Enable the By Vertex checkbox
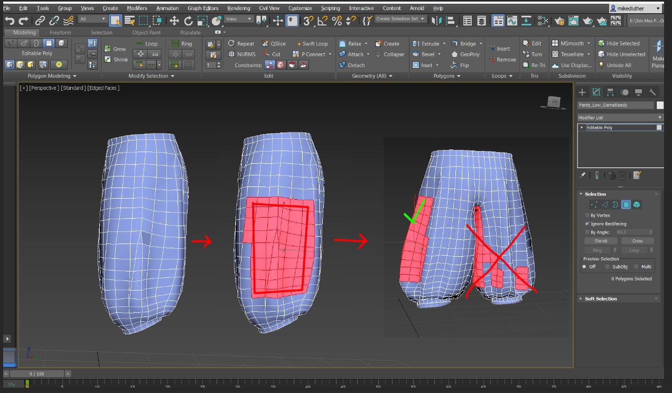 pyautogui.click(x=586, y=215)
